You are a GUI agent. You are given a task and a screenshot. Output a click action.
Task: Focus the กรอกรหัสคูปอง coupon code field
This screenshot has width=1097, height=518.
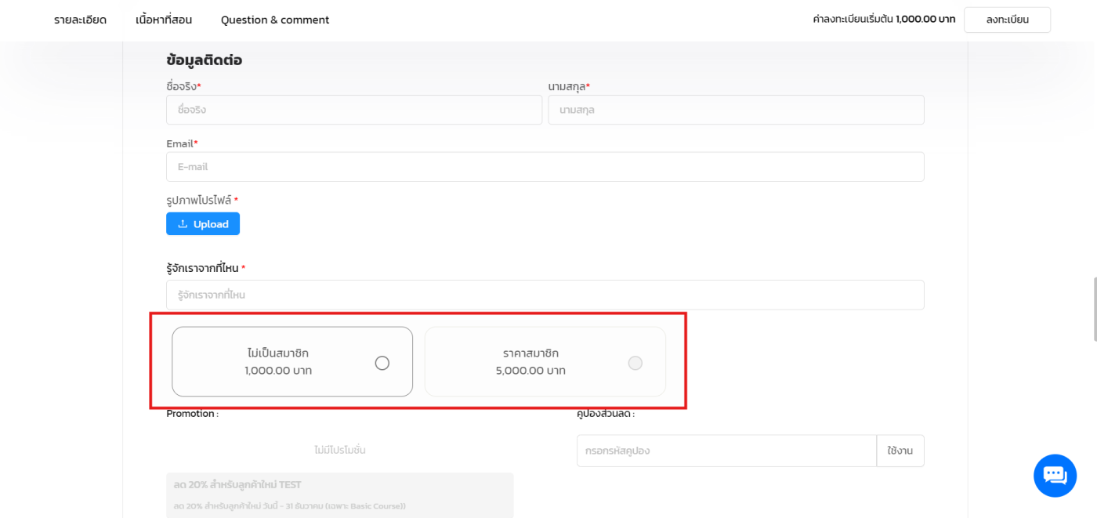pyautogui.click(x=726, y=451)
